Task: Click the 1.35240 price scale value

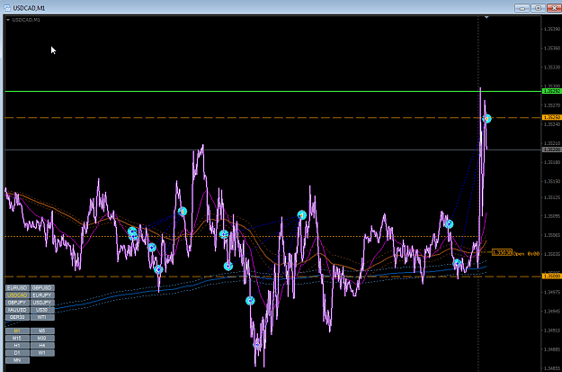Action: click(x=551, y=124)
